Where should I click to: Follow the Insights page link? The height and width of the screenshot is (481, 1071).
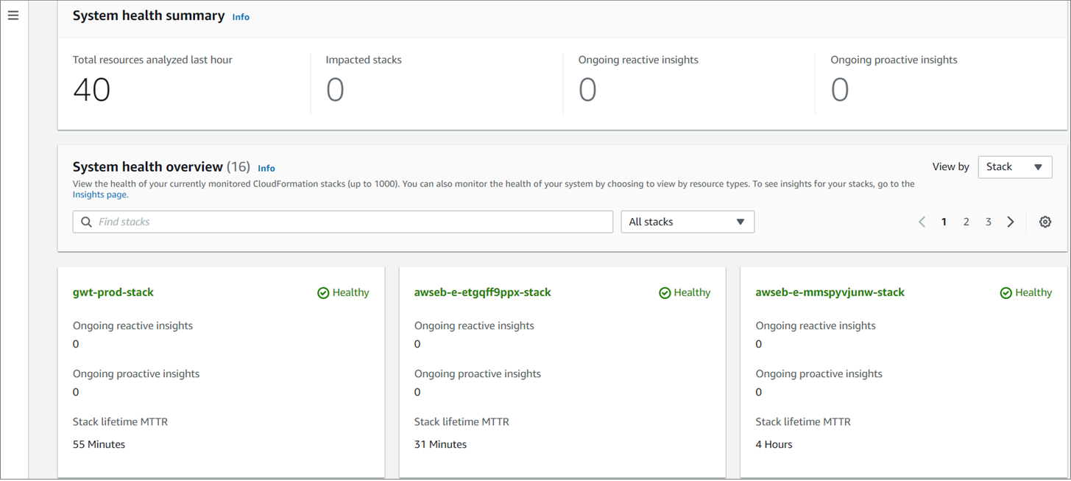coord(99,195)
